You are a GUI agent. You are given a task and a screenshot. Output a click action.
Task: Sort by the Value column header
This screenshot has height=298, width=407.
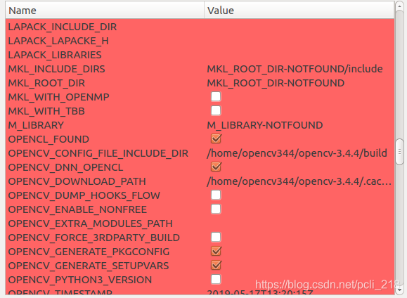(x=299, y=11)
